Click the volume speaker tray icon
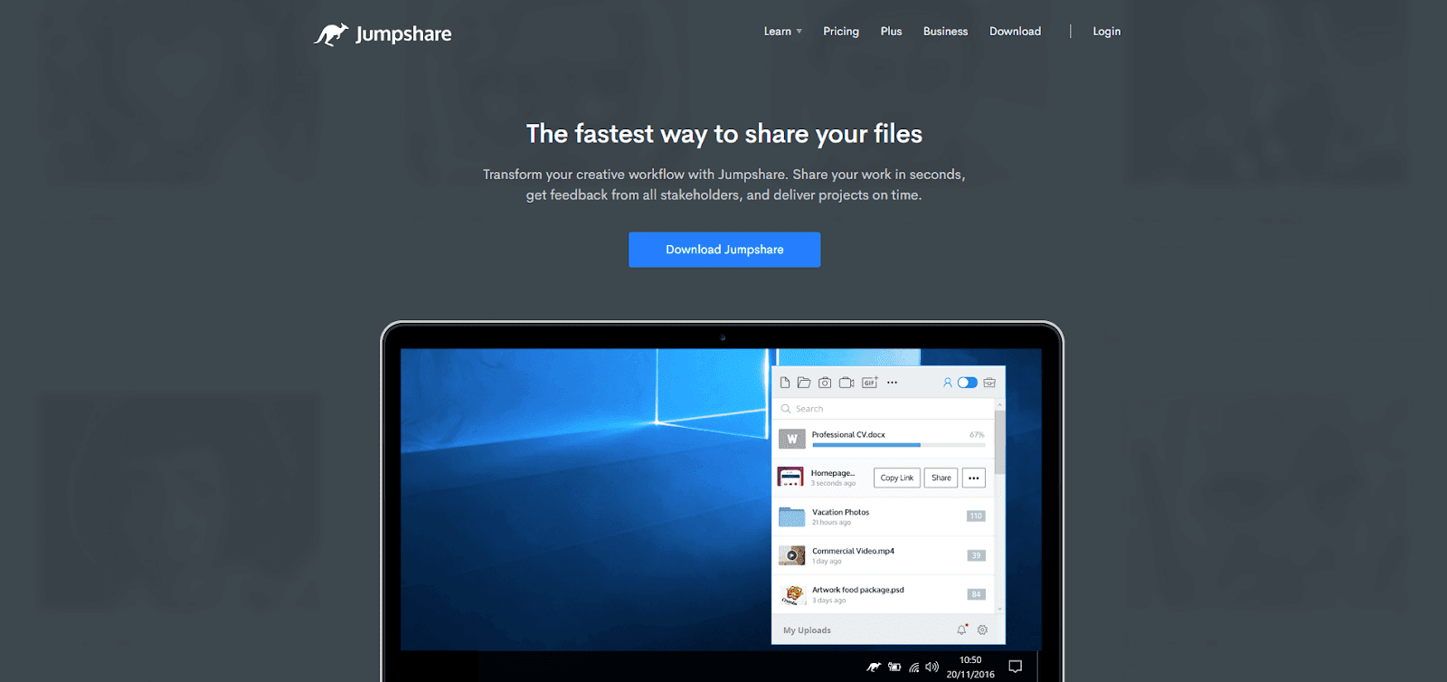1447x682 pixels. [932, 667]
